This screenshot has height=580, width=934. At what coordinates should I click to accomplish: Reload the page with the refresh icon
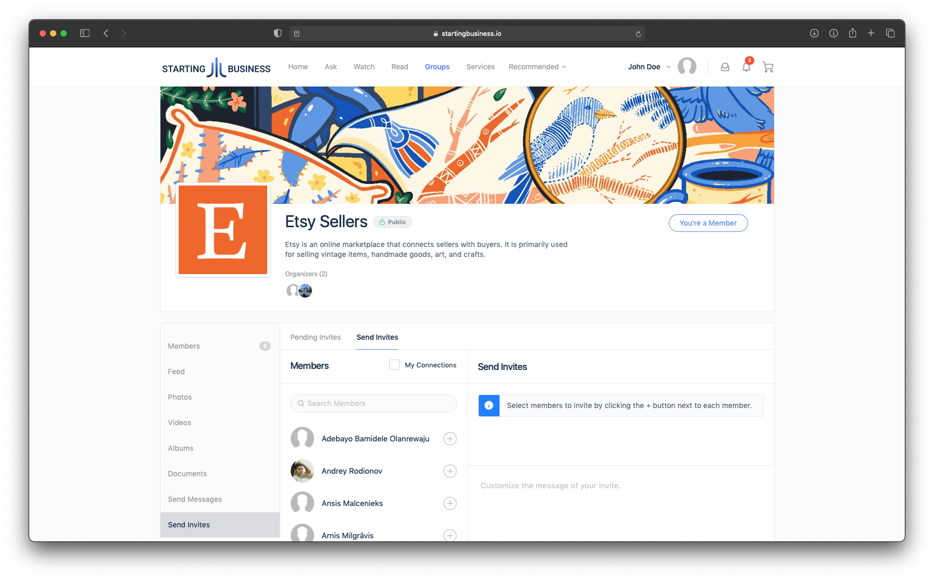pyautogui.click(x=638, y=33)
